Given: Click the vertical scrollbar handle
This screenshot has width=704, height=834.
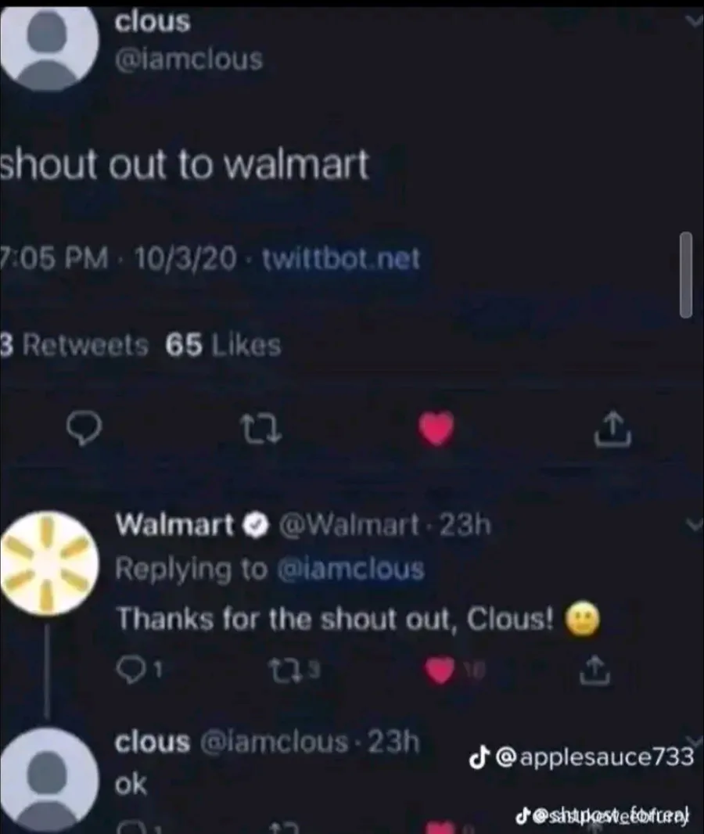Looking at the screenshot, I should 686,275.
